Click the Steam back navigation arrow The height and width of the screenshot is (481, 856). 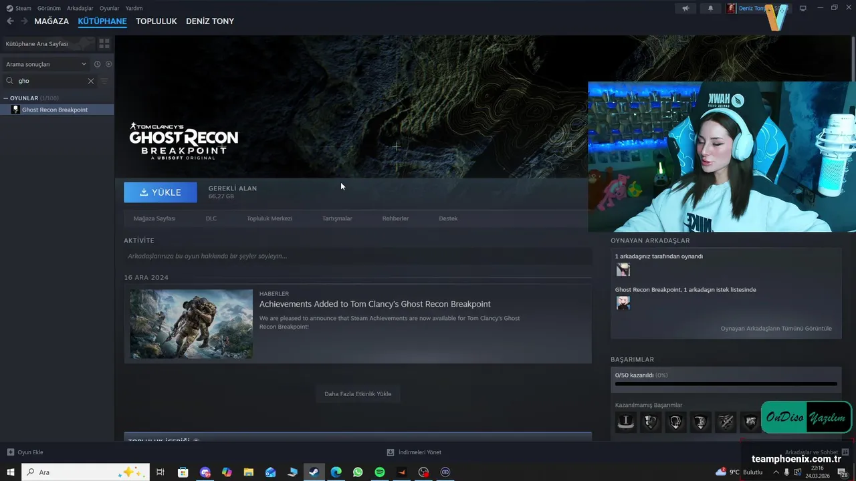[10, 21]
